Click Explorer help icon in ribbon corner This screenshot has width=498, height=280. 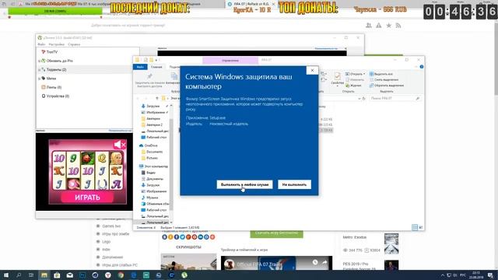click(x=422, y=67)
